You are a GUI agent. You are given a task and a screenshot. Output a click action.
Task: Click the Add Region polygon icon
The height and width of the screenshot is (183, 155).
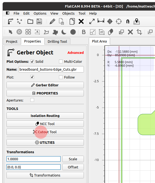tap(46, 32)
